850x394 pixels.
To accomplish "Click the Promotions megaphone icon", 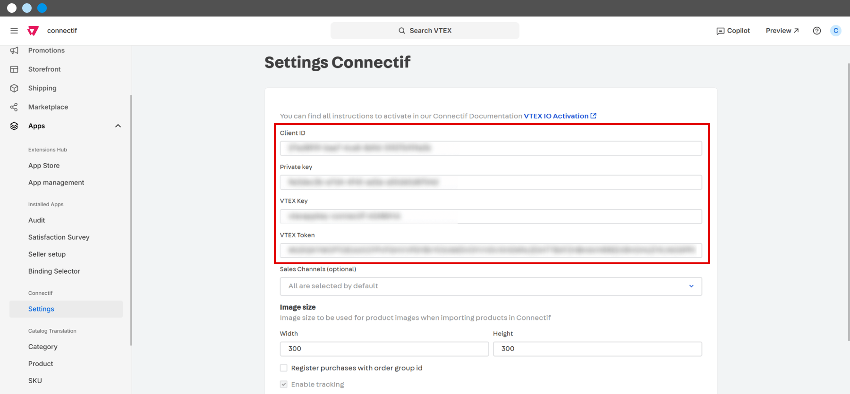I will [x=14, y=50].
